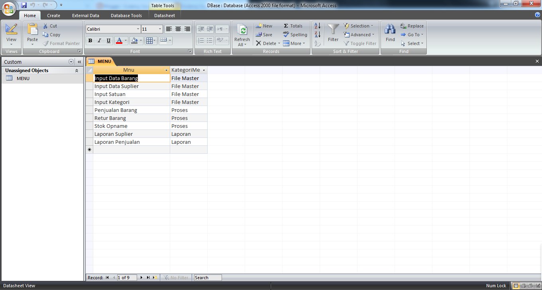Run the Spelling checker

[295, 35]
